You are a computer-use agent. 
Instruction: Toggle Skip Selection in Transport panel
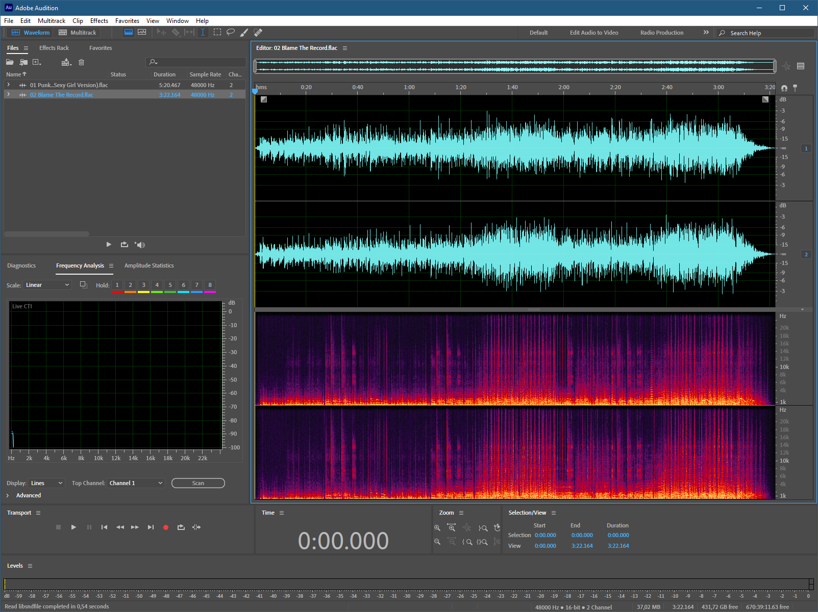tap(196, 527)
